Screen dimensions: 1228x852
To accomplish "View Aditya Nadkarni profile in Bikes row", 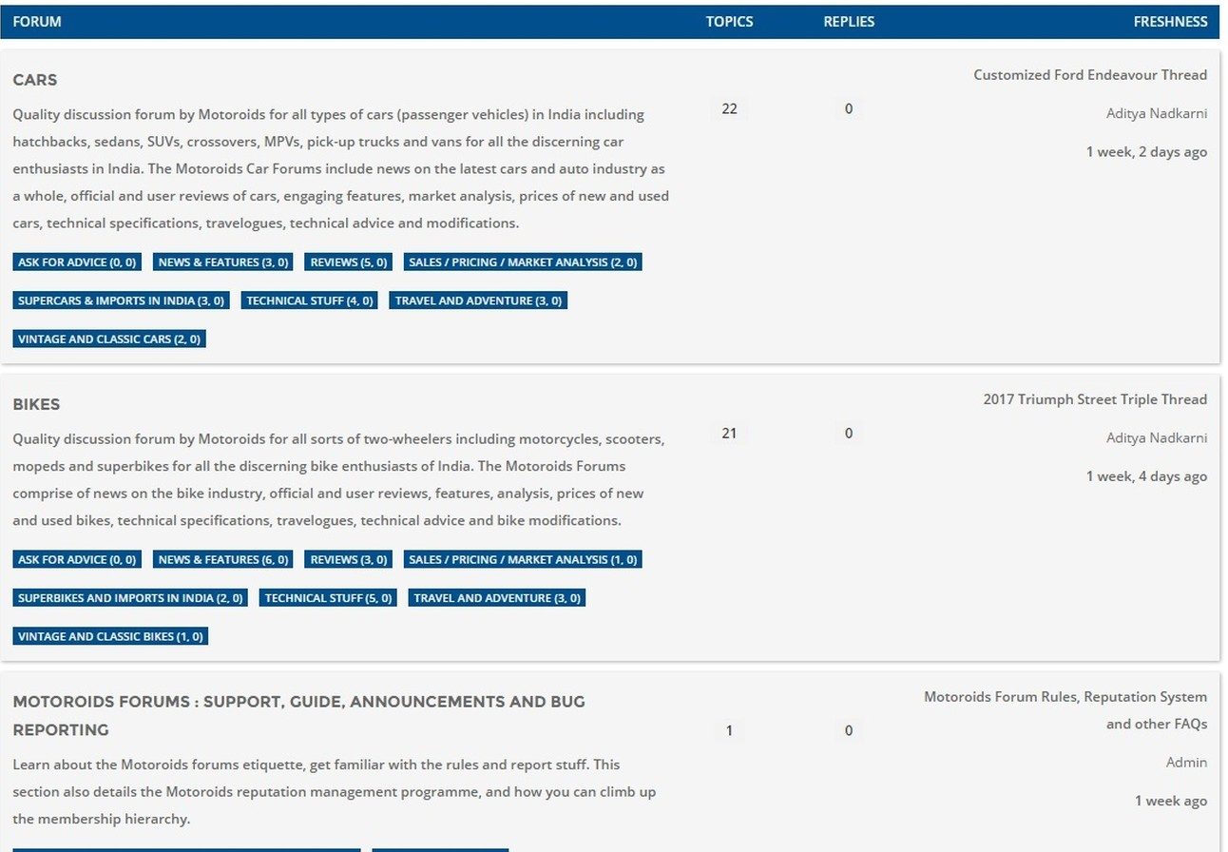I will pyautogui.click(x=1157, y=437).
